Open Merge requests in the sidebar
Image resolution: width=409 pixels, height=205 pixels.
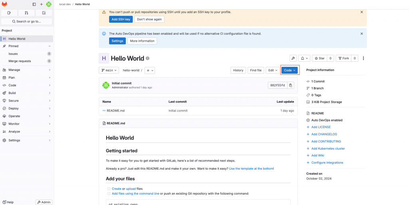tap(27, 61)
